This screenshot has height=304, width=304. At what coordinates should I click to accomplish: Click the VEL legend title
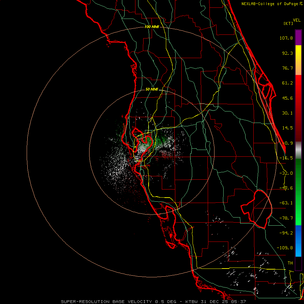(297, 20)
